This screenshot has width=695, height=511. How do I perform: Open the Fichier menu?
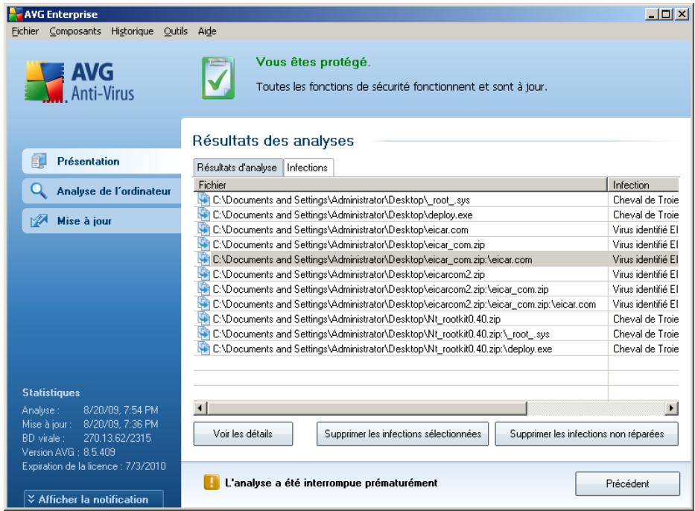[x=25, y=31]
